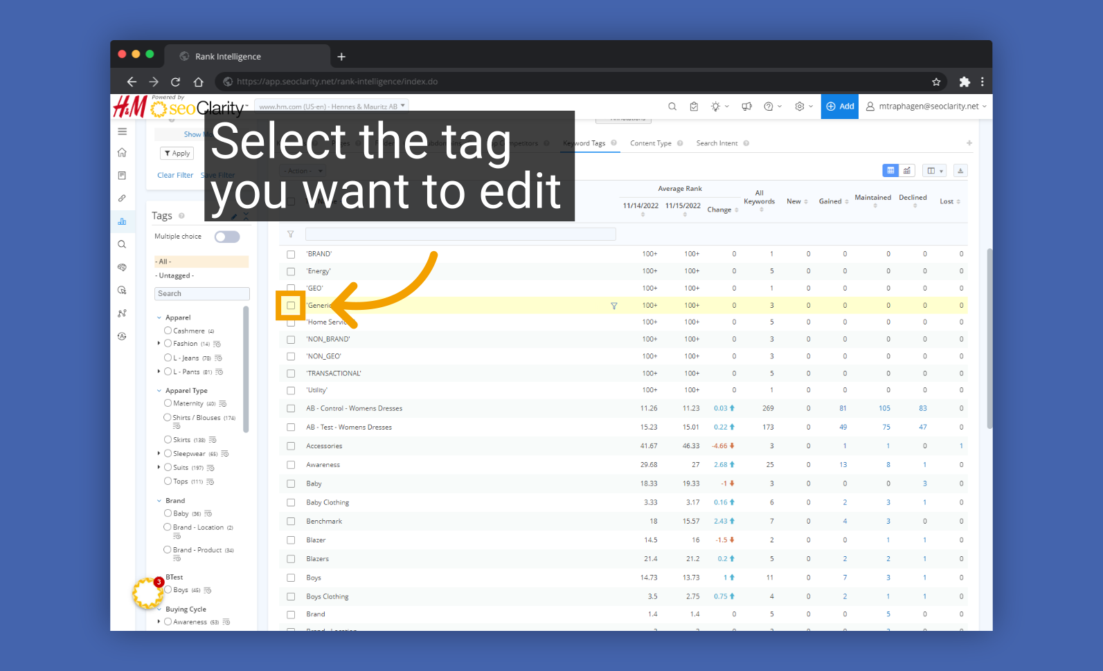
Task: Collapse the Brand tag group
Action: point(159,501)
